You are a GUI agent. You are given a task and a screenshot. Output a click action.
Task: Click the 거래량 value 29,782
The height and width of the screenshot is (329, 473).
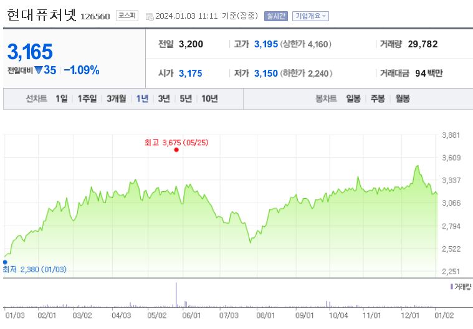423,44
